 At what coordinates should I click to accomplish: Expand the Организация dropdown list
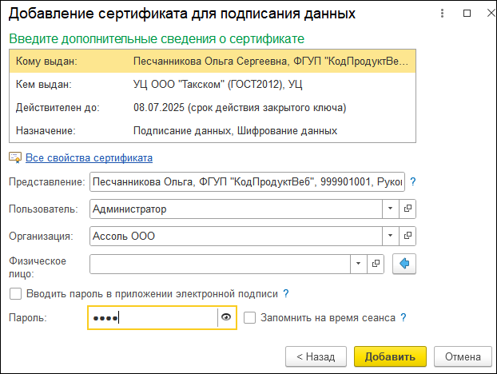tap(390, 237)
